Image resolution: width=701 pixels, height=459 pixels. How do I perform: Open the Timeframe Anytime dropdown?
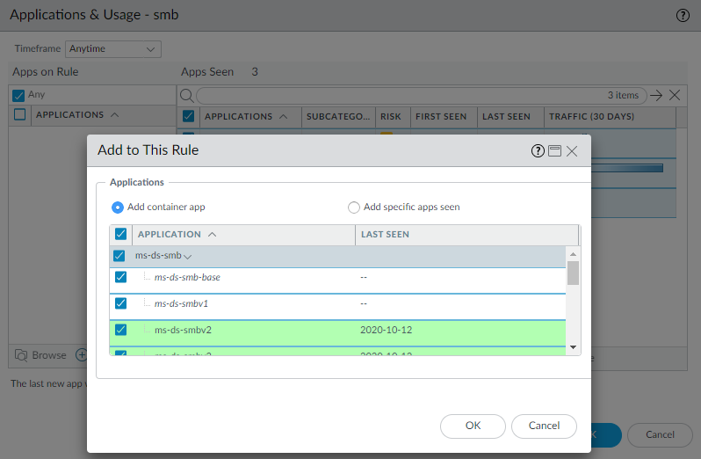(113, 48)
